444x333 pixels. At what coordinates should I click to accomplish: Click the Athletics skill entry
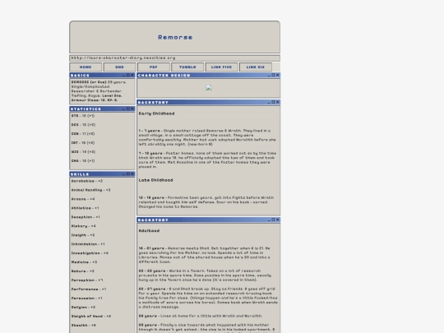point(86,208)
